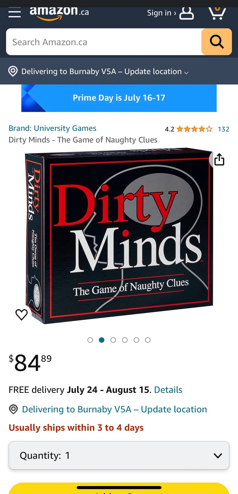Open the Prime Day July 16-17 banner

pyautogui.click(x=119, y=98)
